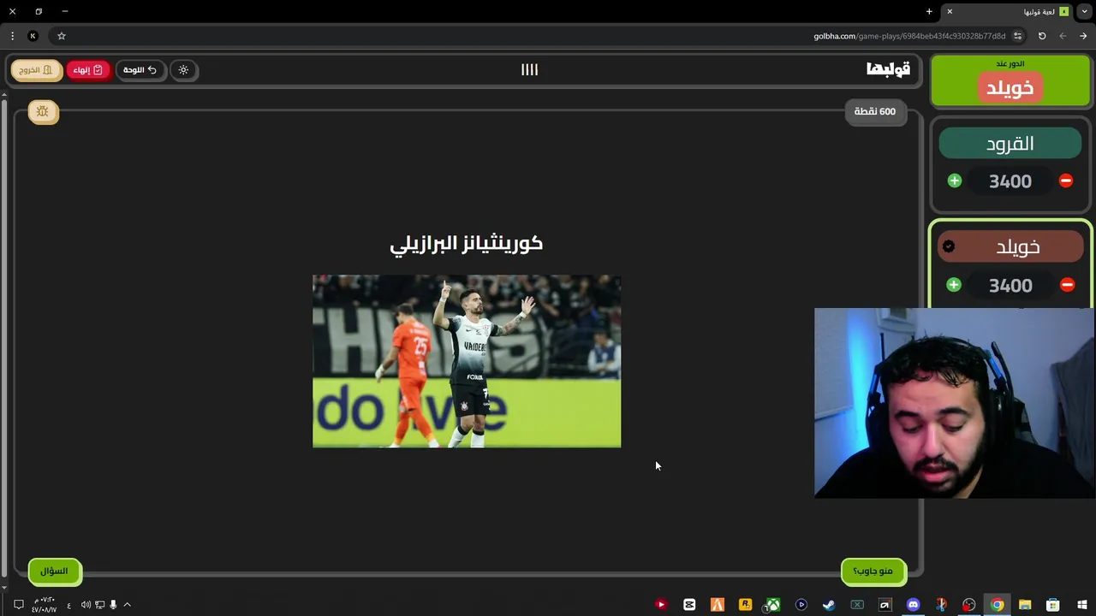Click the قولبها logo

(888, 69)
